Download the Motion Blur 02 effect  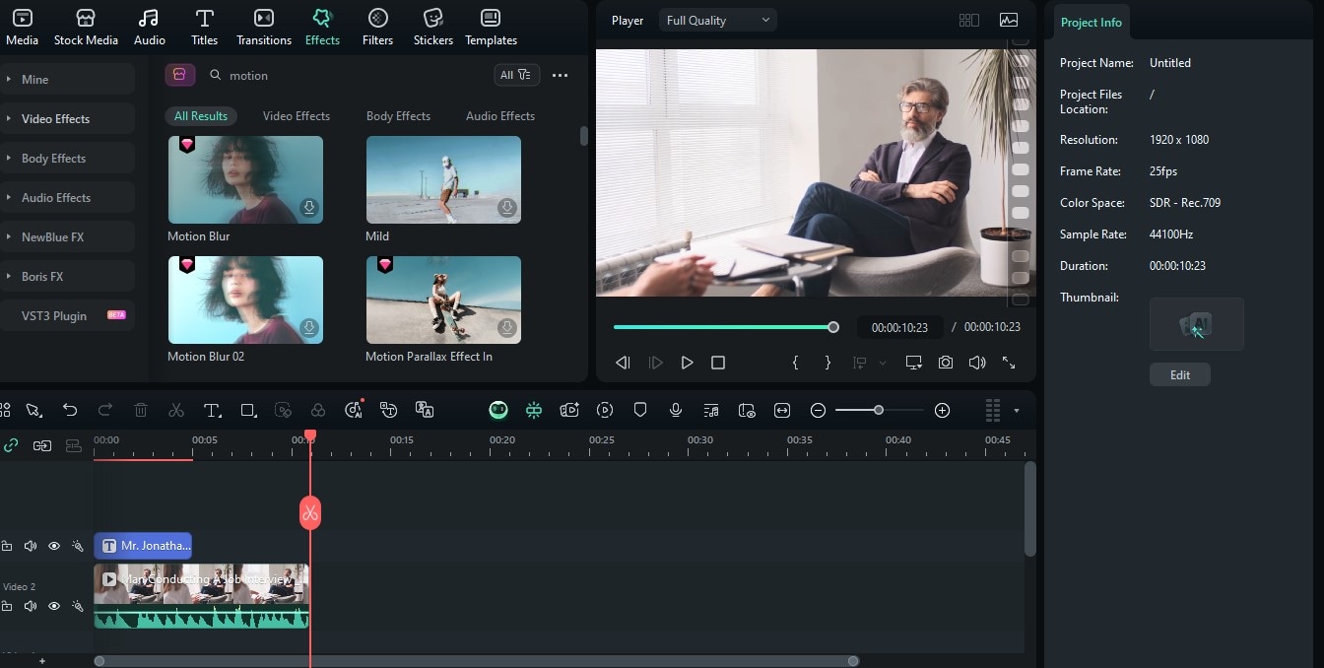click(x=309, y=327)
